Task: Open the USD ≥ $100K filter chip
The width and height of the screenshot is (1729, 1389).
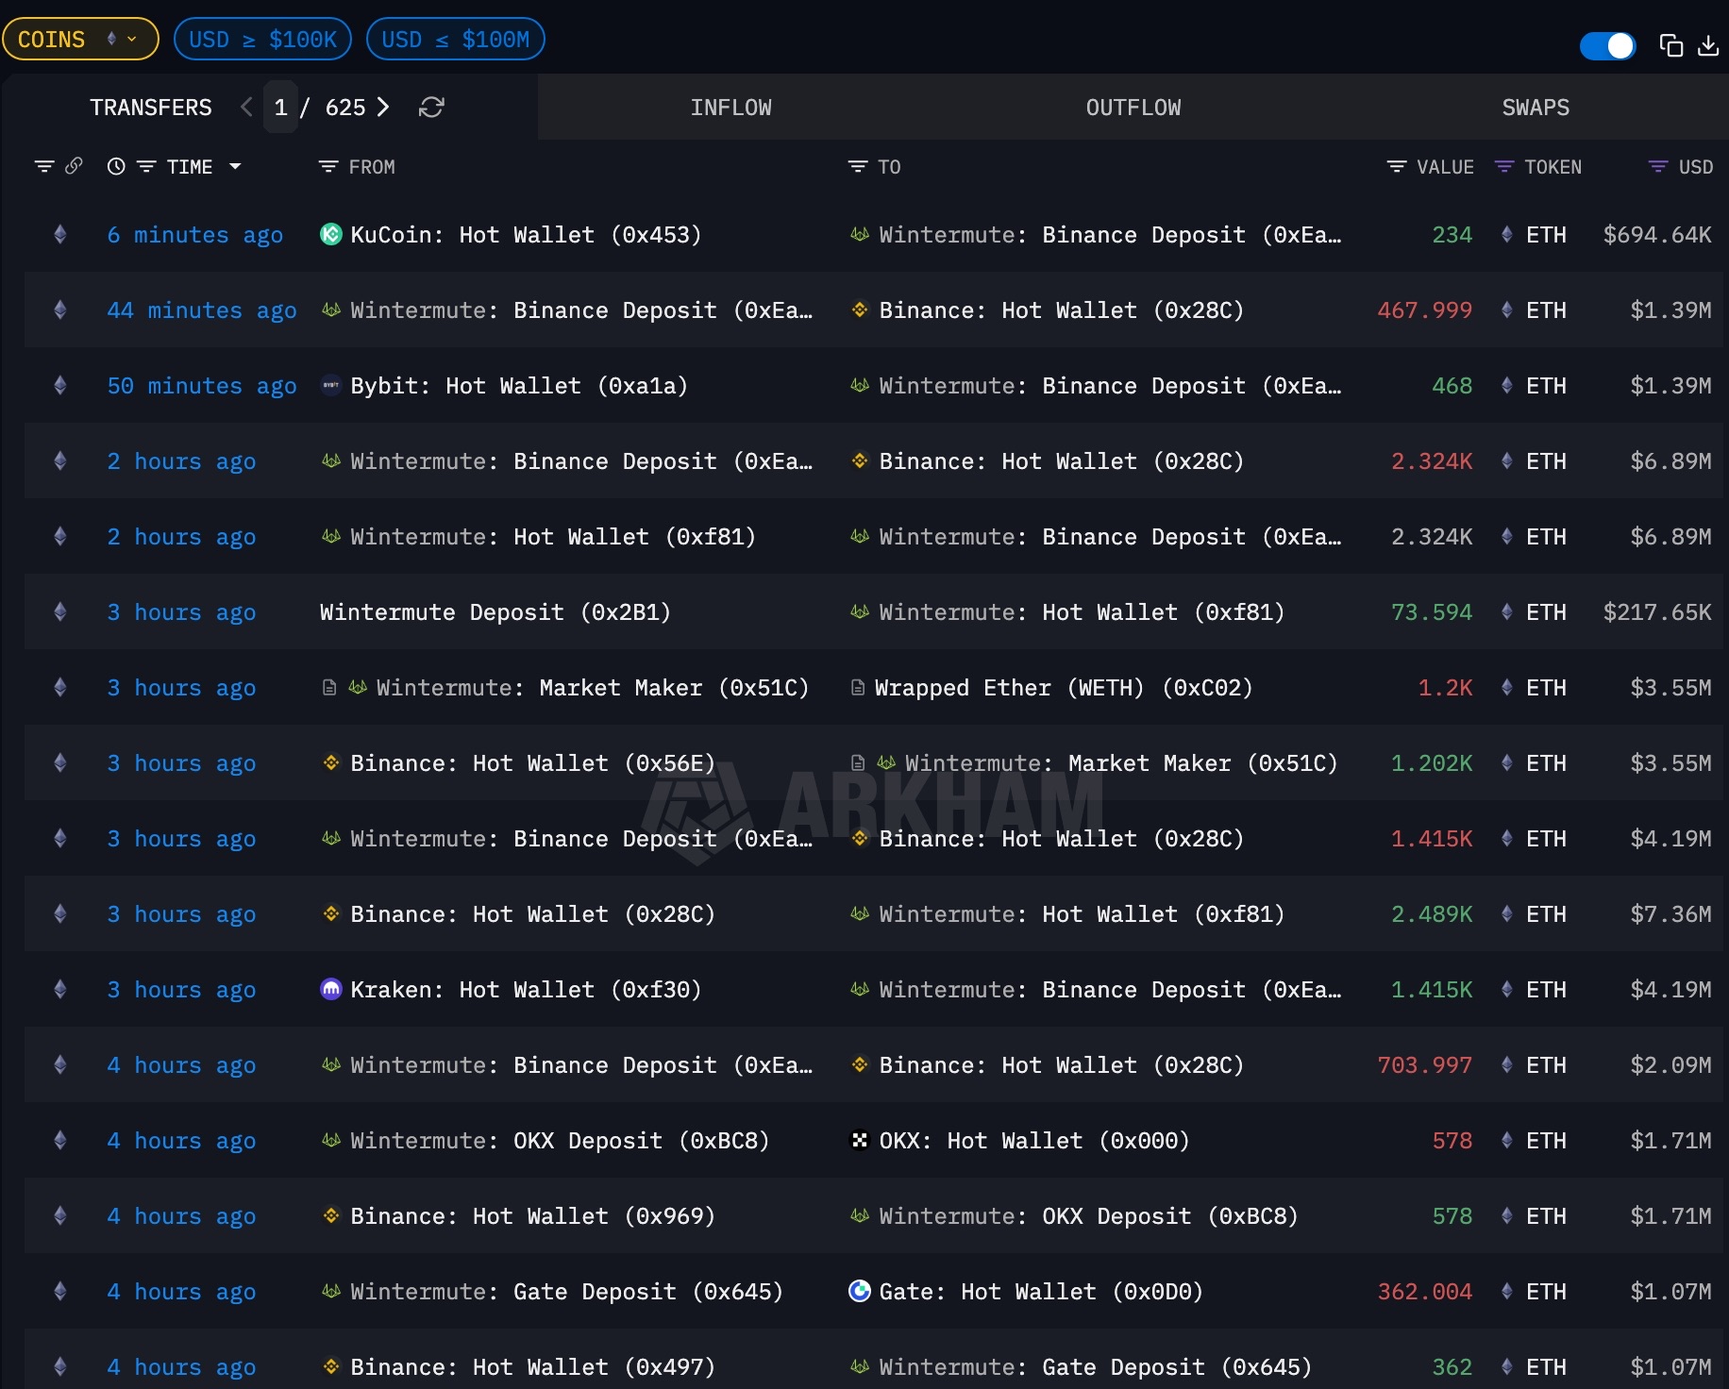Action: (x=262, y=39)
